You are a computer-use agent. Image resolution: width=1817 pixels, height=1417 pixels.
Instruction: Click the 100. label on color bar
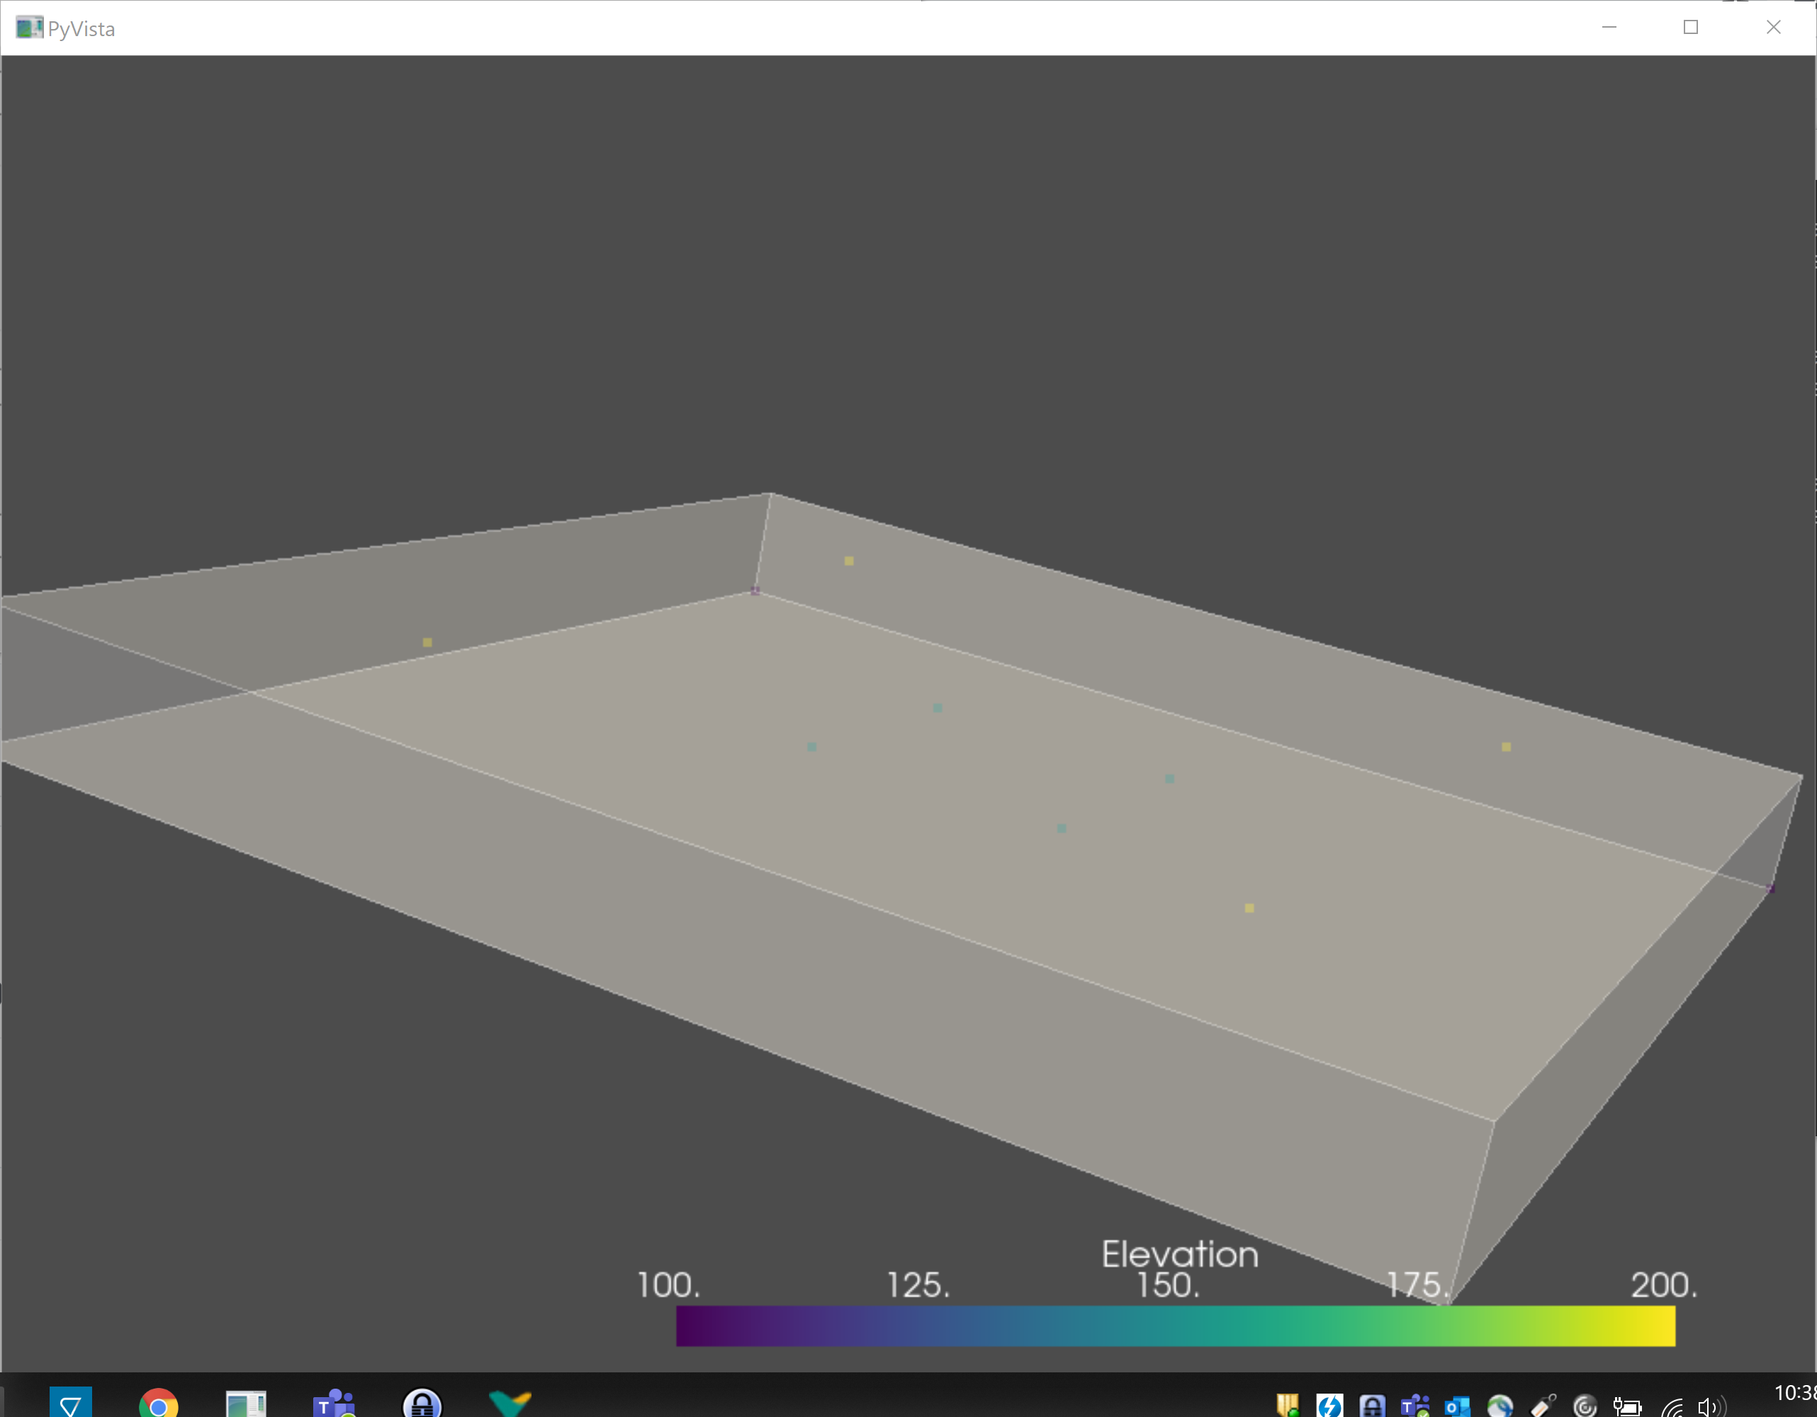point(668,1286)
